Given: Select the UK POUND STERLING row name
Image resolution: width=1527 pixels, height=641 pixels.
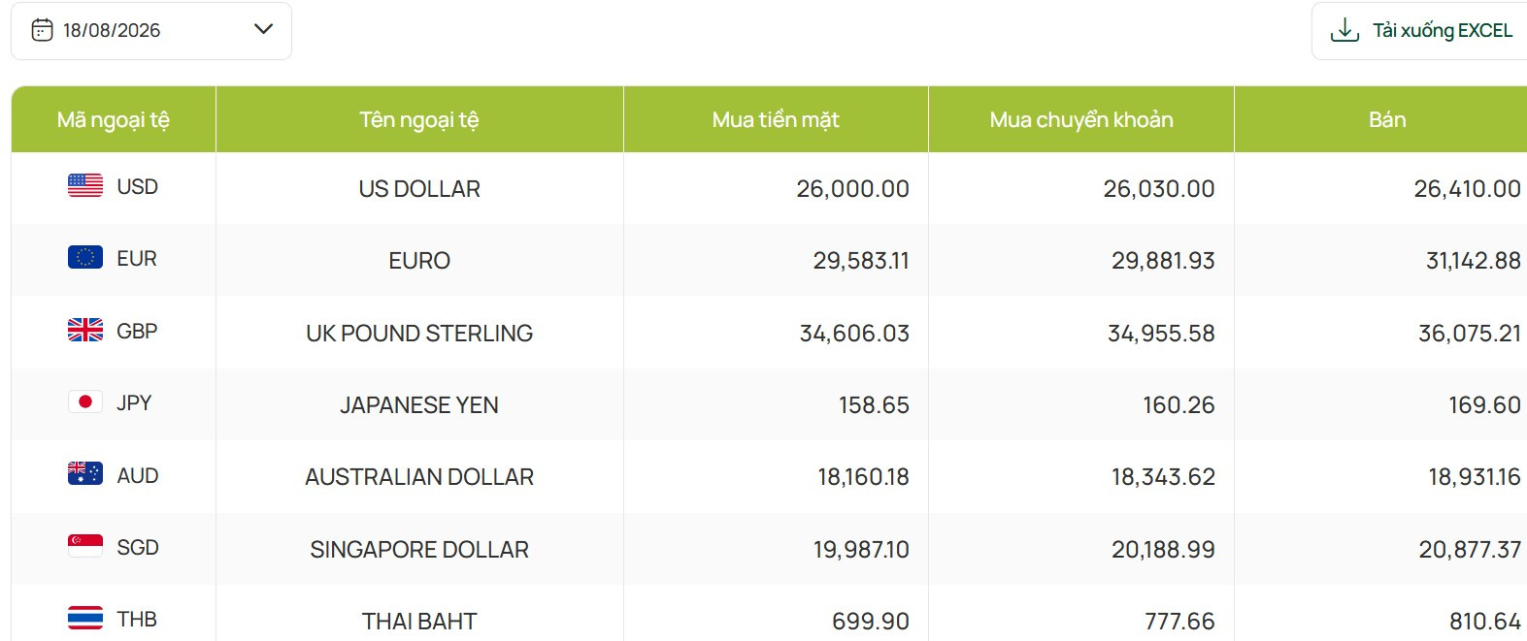Looking at the screenshot, I should coord(419,334).
